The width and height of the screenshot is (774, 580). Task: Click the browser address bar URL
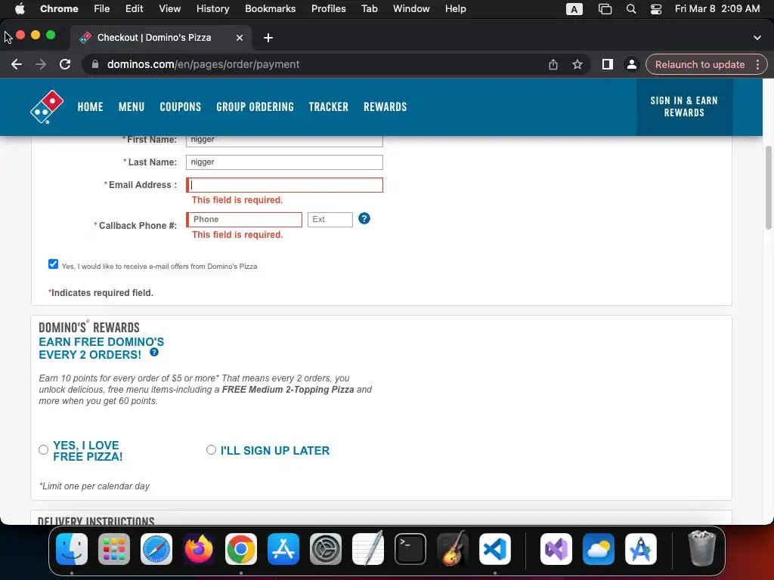203,65
